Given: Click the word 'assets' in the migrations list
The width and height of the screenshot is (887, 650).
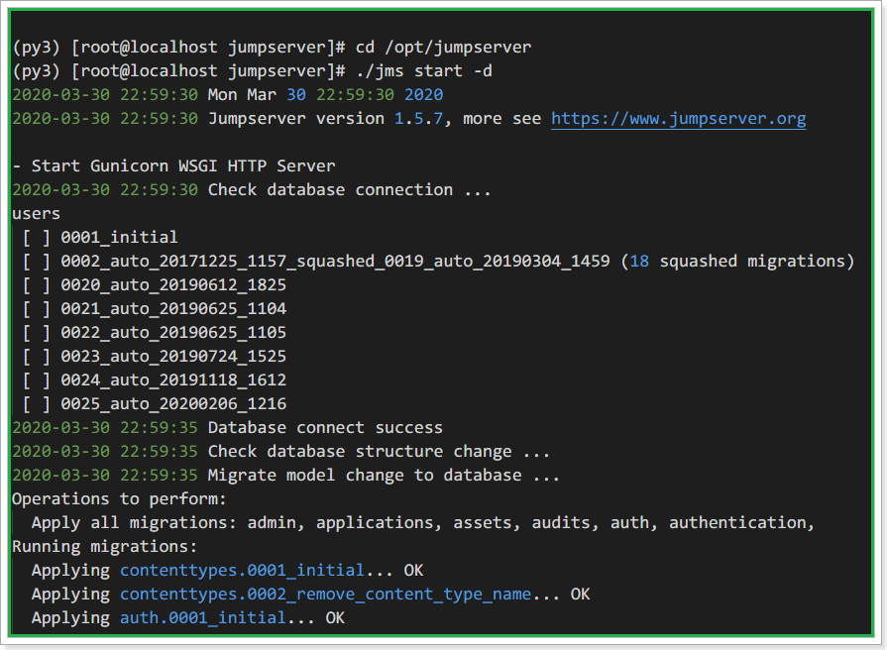Looking at the screenshot, I should click(x=483, y=522).
